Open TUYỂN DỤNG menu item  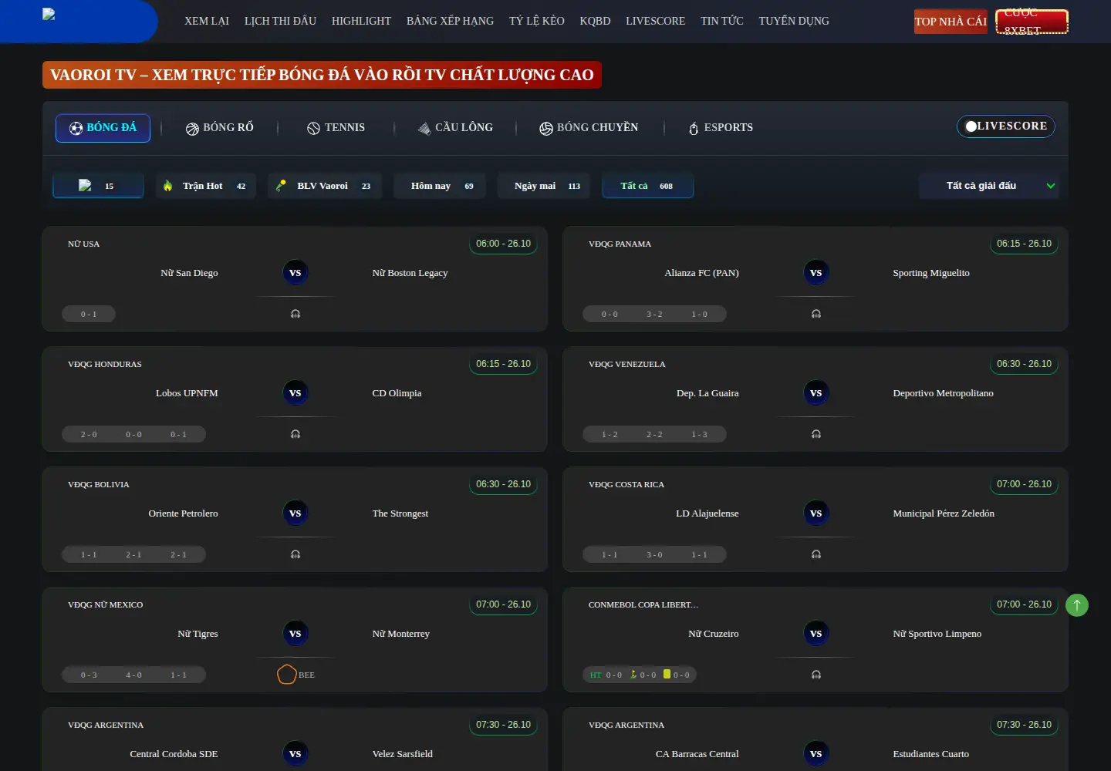coord(794,22)
